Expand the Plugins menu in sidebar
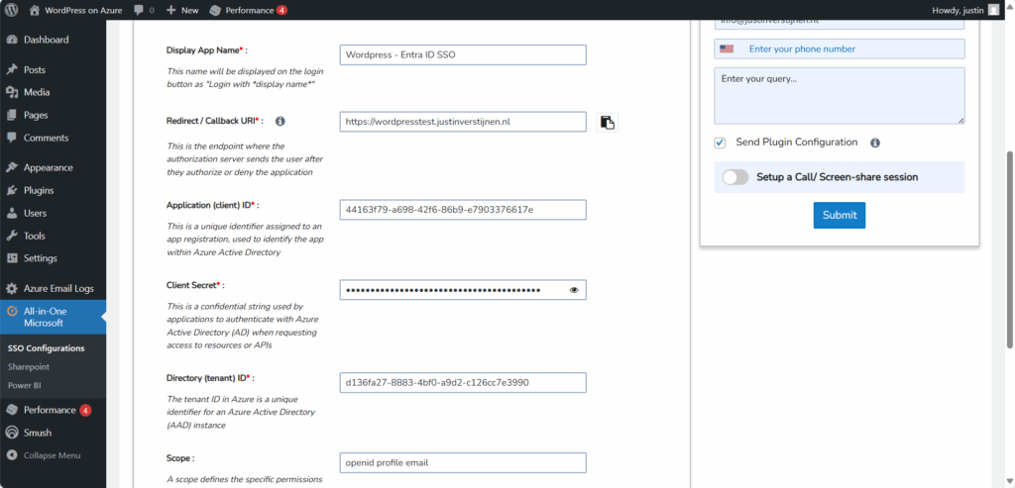 tap(39, 190)
